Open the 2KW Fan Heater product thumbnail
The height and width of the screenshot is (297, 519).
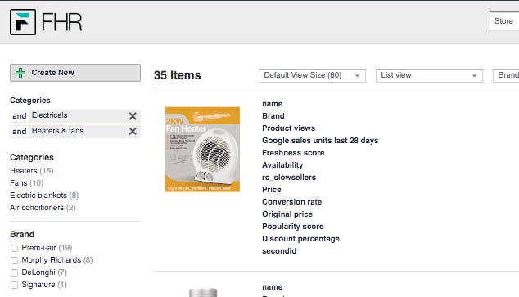coord(202,149)
